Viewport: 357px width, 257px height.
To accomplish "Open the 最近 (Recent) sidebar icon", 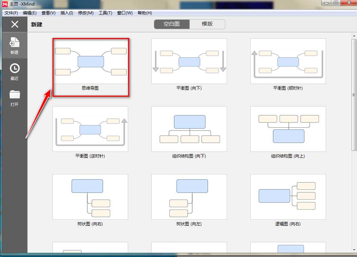I will [14, 72].
